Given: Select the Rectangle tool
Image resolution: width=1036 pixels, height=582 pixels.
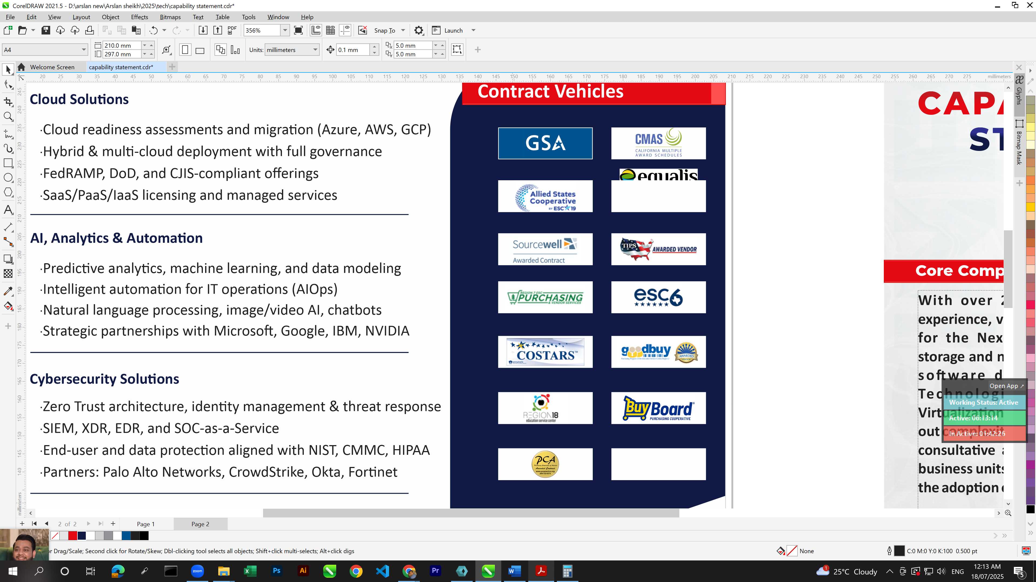Looking at the screenshot, I should pos(8,163).
